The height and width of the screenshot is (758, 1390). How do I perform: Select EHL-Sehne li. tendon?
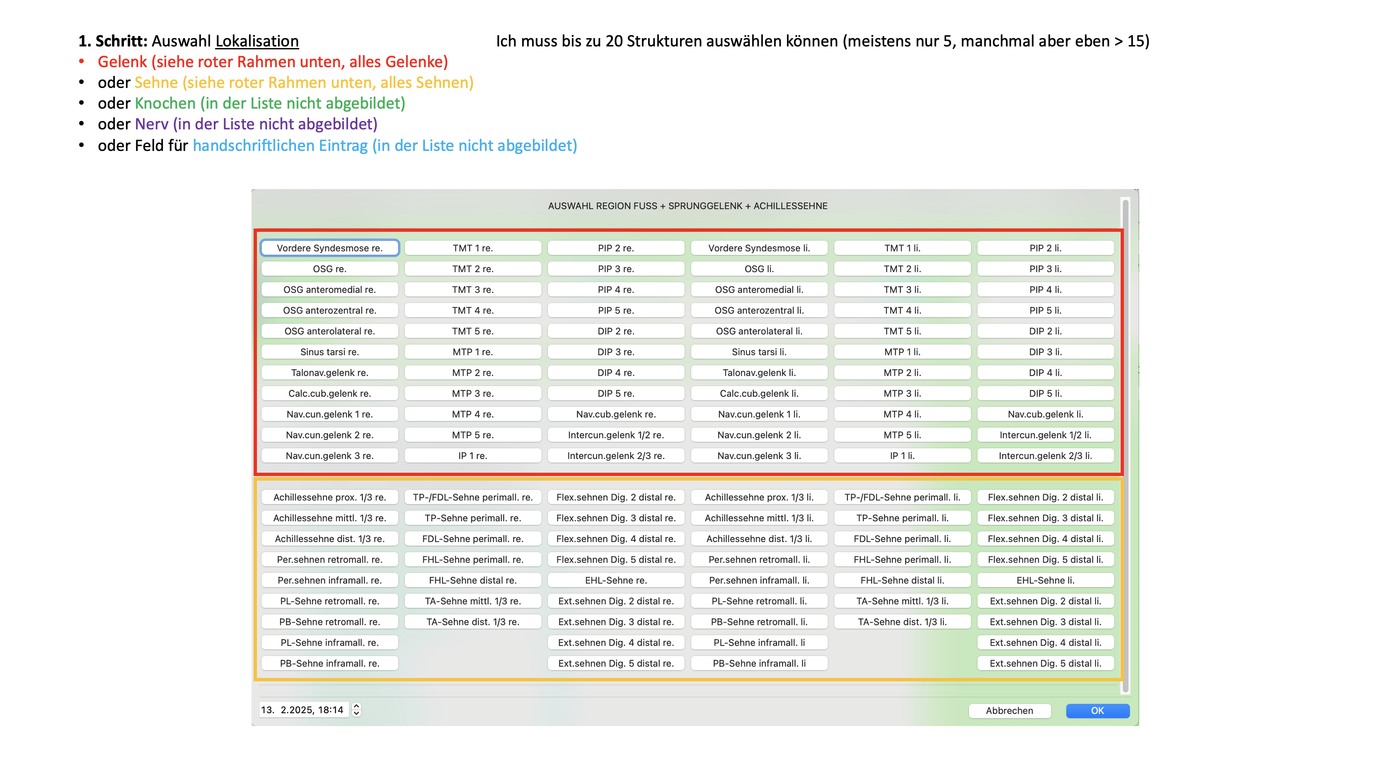(1045, 580)
